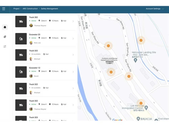Viewport: 169px width, 127px height.
Task: Open Excavator 12 title
Action: tap(34, 68)
